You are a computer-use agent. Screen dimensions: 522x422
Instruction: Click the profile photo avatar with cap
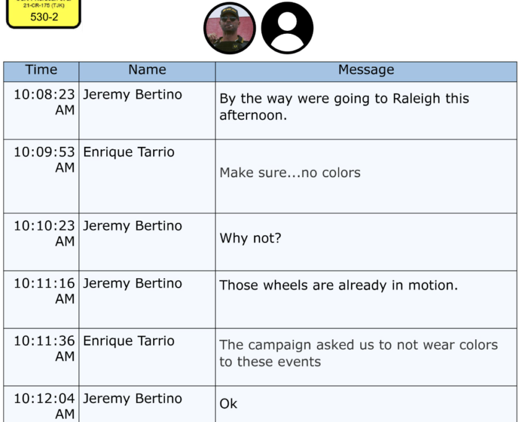click(230, 28)
